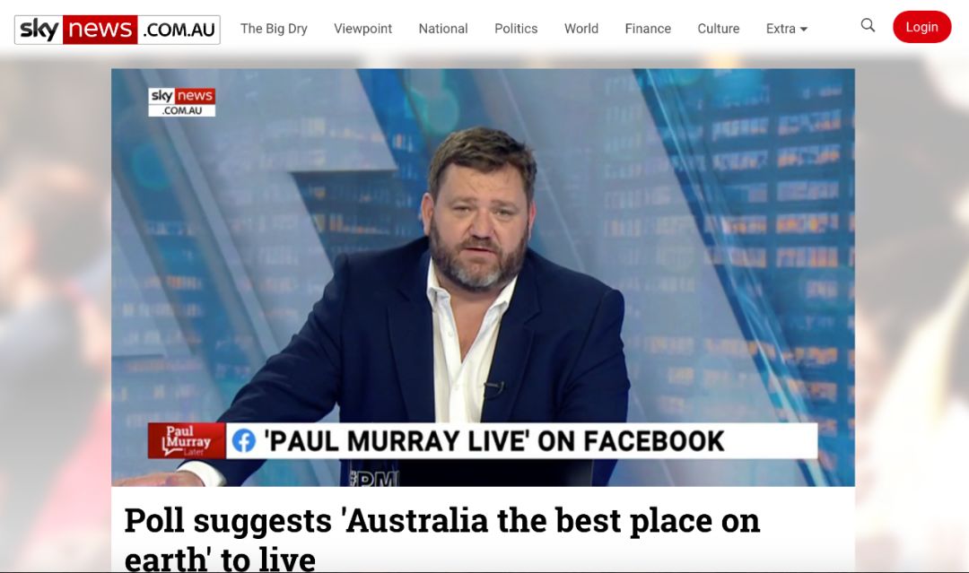Click the red Login button
Viewport: 969px width, 573px height.
point(921,27)
